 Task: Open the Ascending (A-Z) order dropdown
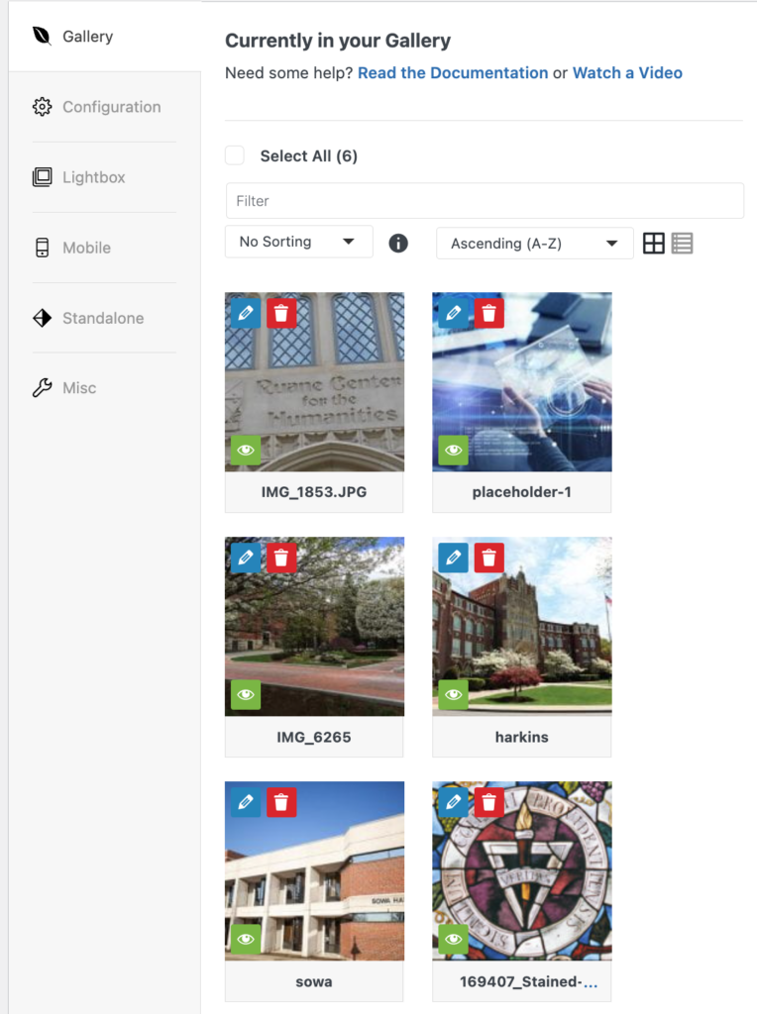534,243
